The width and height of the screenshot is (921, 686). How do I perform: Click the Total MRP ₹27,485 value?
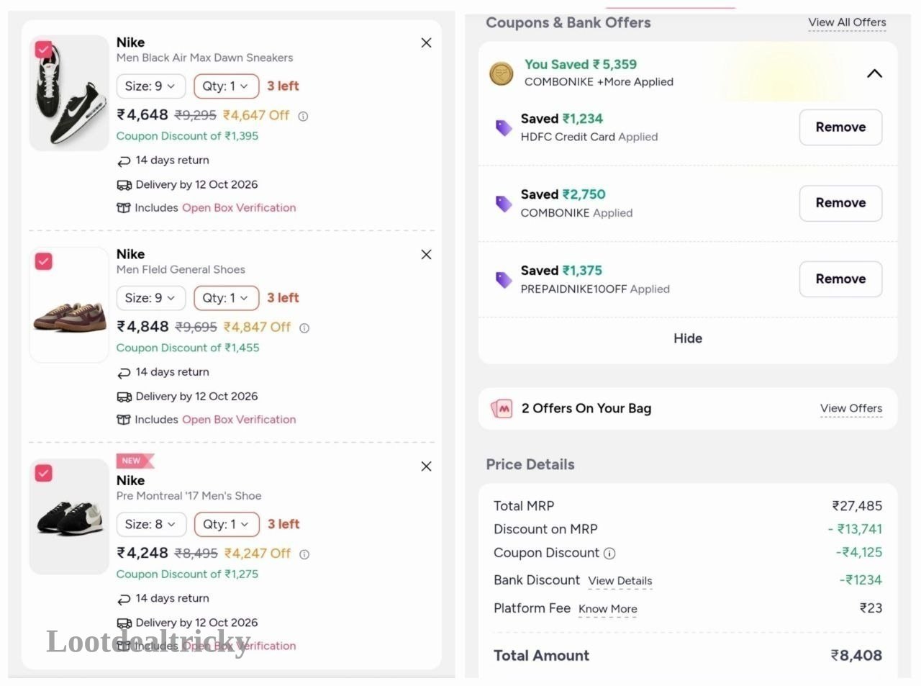pos(857,506)
